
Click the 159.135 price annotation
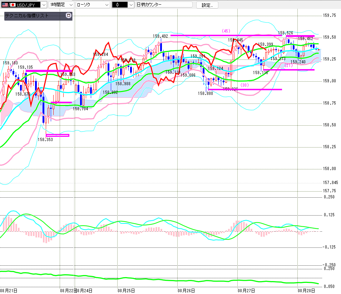click(25, 67)
